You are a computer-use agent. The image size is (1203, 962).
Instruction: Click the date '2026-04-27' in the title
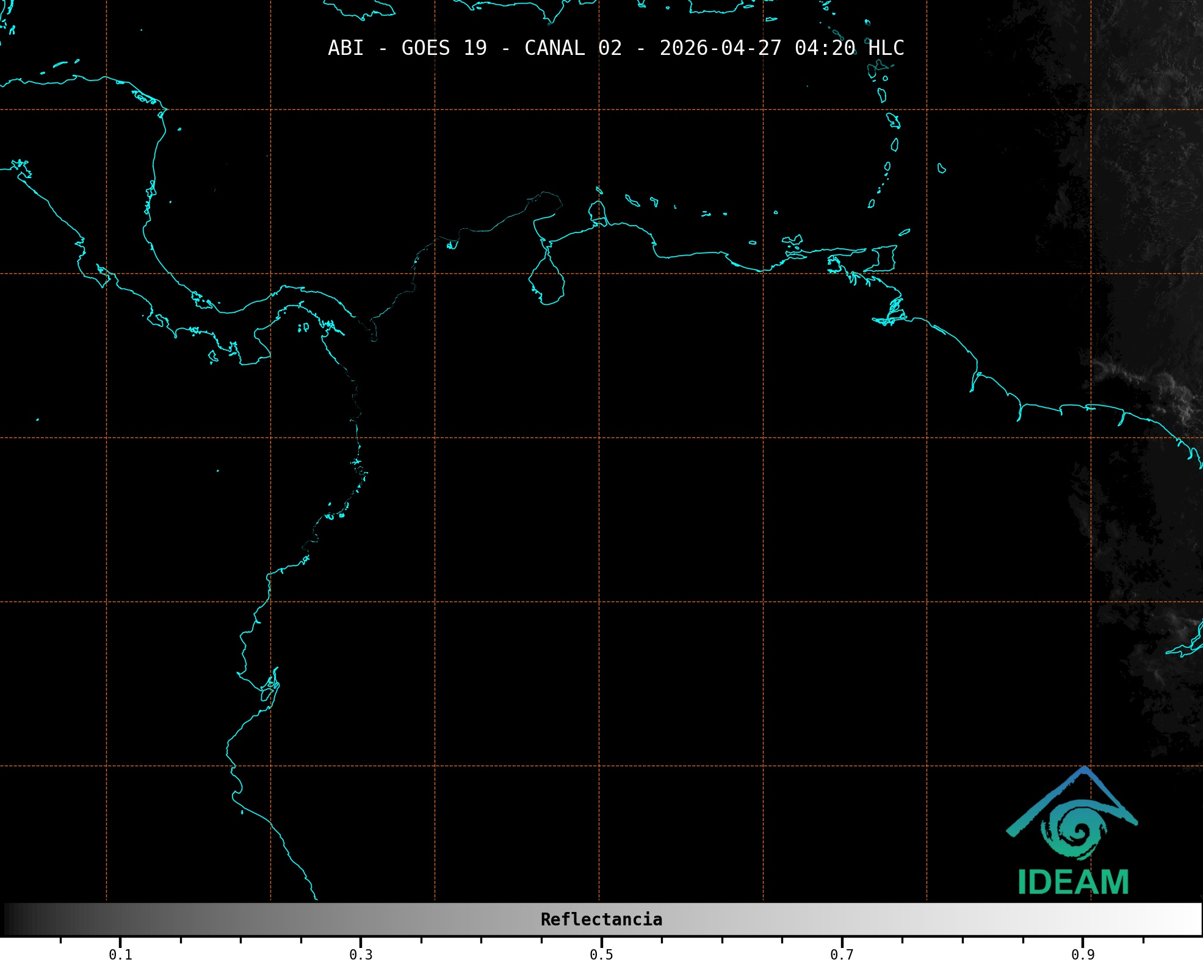720,48
